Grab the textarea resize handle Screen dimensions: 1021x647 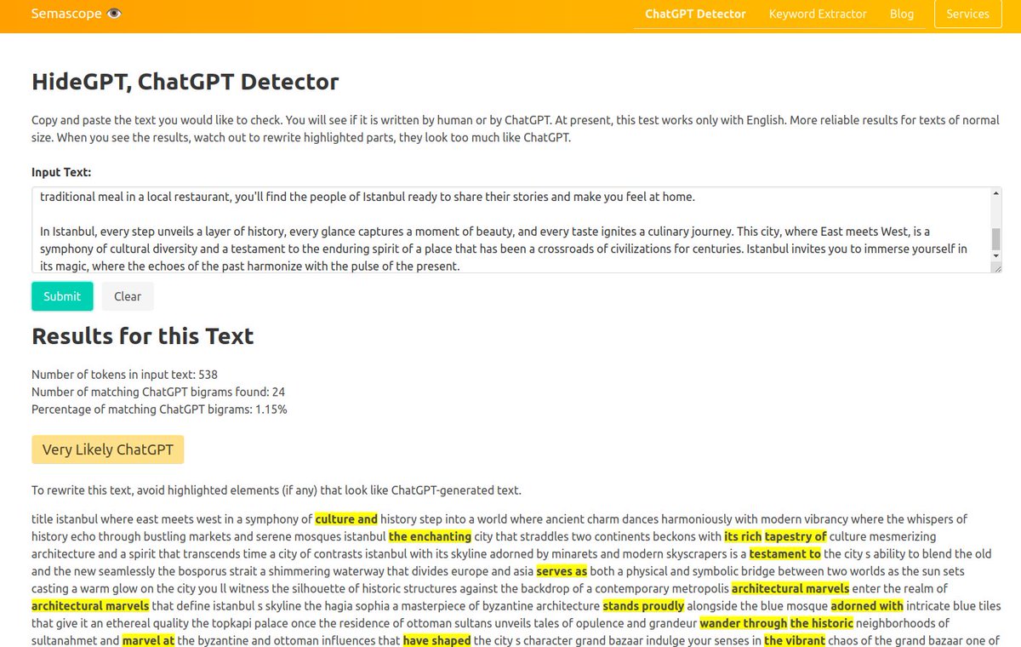996,267
